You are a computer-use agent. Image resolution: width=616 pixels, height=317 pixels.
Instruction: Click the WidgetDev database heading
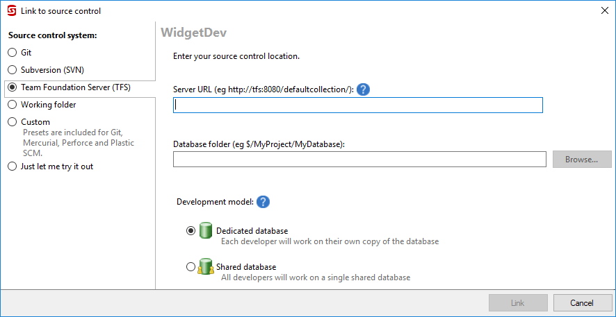(x=194, y=33)
